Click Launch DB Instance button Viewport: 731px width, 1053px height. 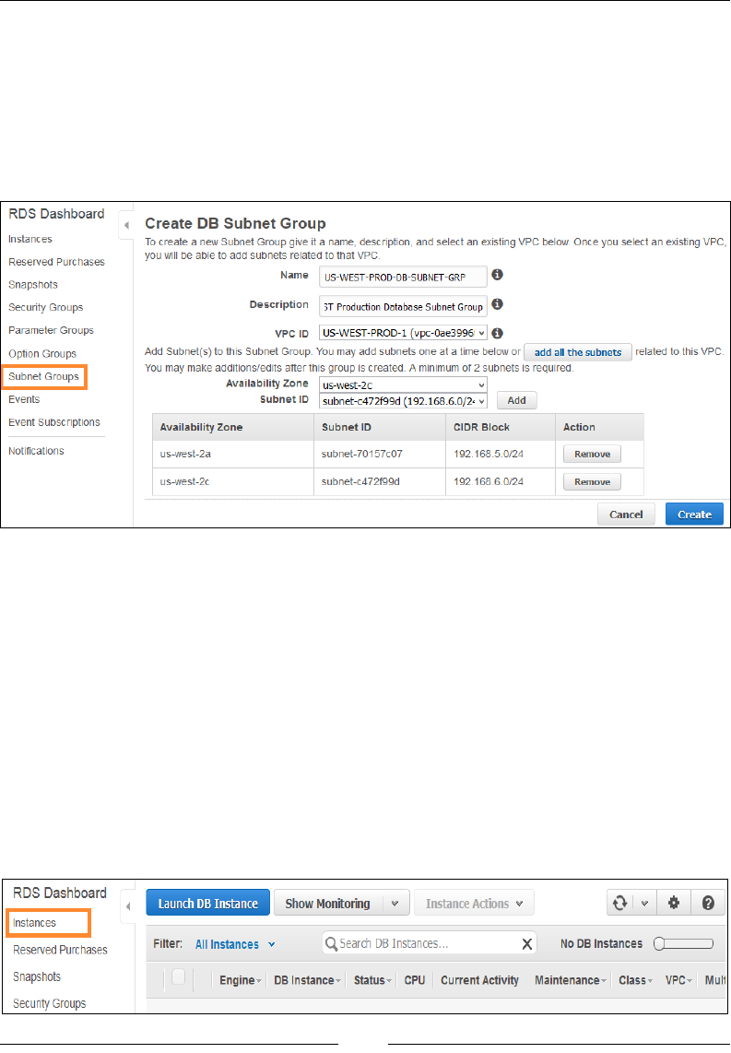tap(208, 904)
